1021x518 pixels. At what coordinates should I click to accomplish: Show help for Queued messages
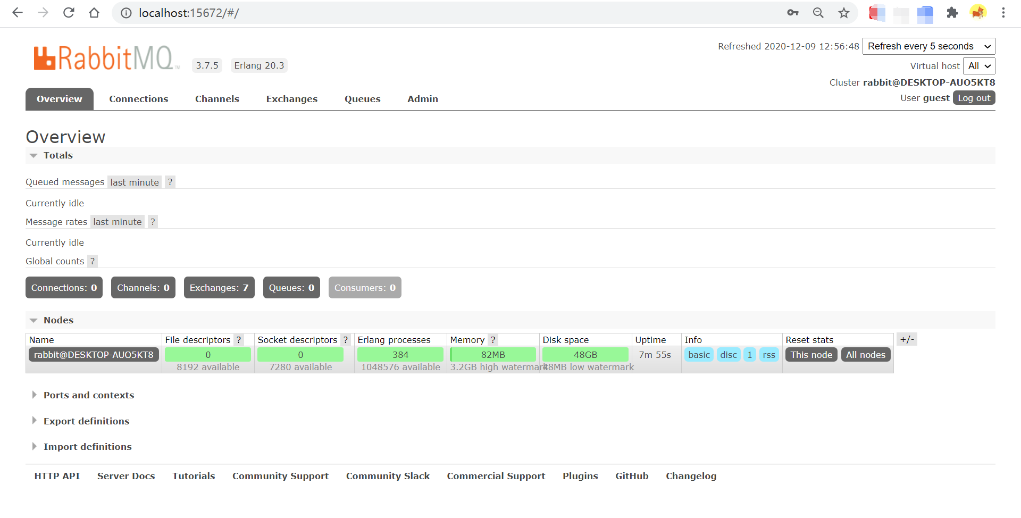[x=170, y=182]
